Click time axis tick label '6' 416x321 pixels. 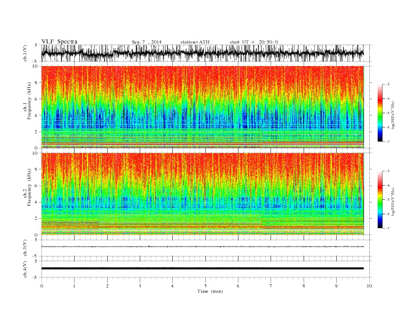click(x=238, y=286)
